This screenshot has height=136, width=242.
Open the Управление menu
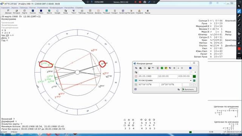[x=43, y=8]
